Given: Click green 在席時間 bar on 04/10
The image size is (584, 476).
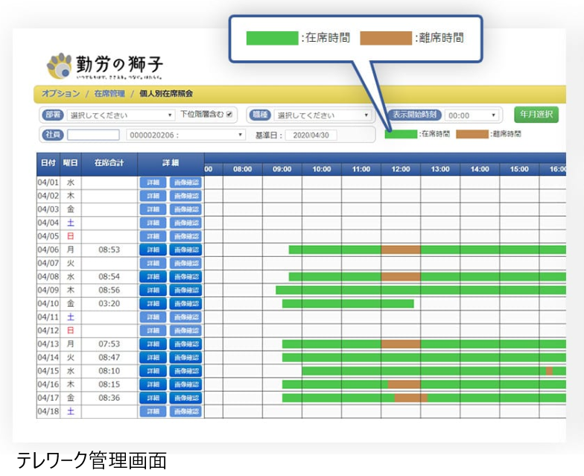Looking at the screenshot, I should pyautogui.click(x=347, y=304).
